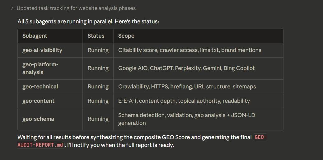Screen dimensions: 323x160
Task: Click 'Running' status in geo-technical row
Action: click(98, 87)
